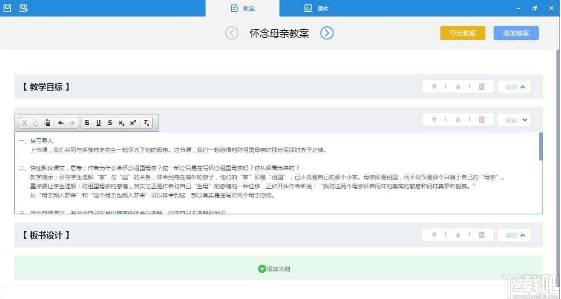Go to the next lesson plan arrow

click(x=327, y=33)
